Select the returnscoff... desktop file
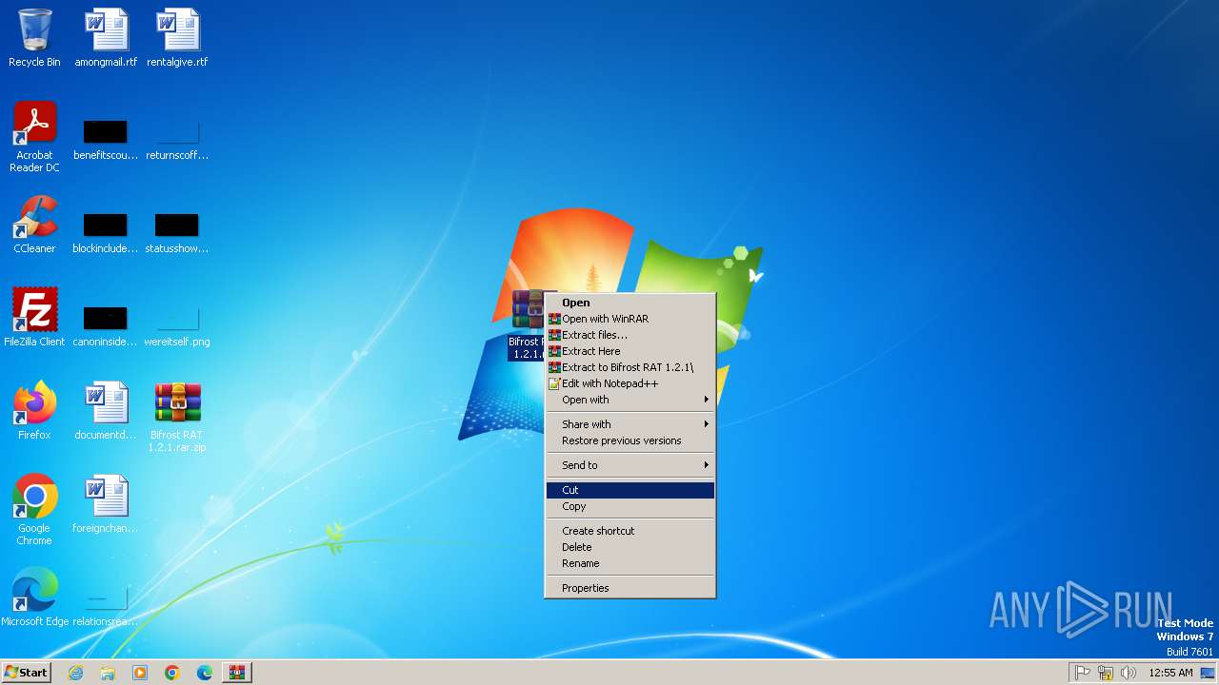 point(177,139)
